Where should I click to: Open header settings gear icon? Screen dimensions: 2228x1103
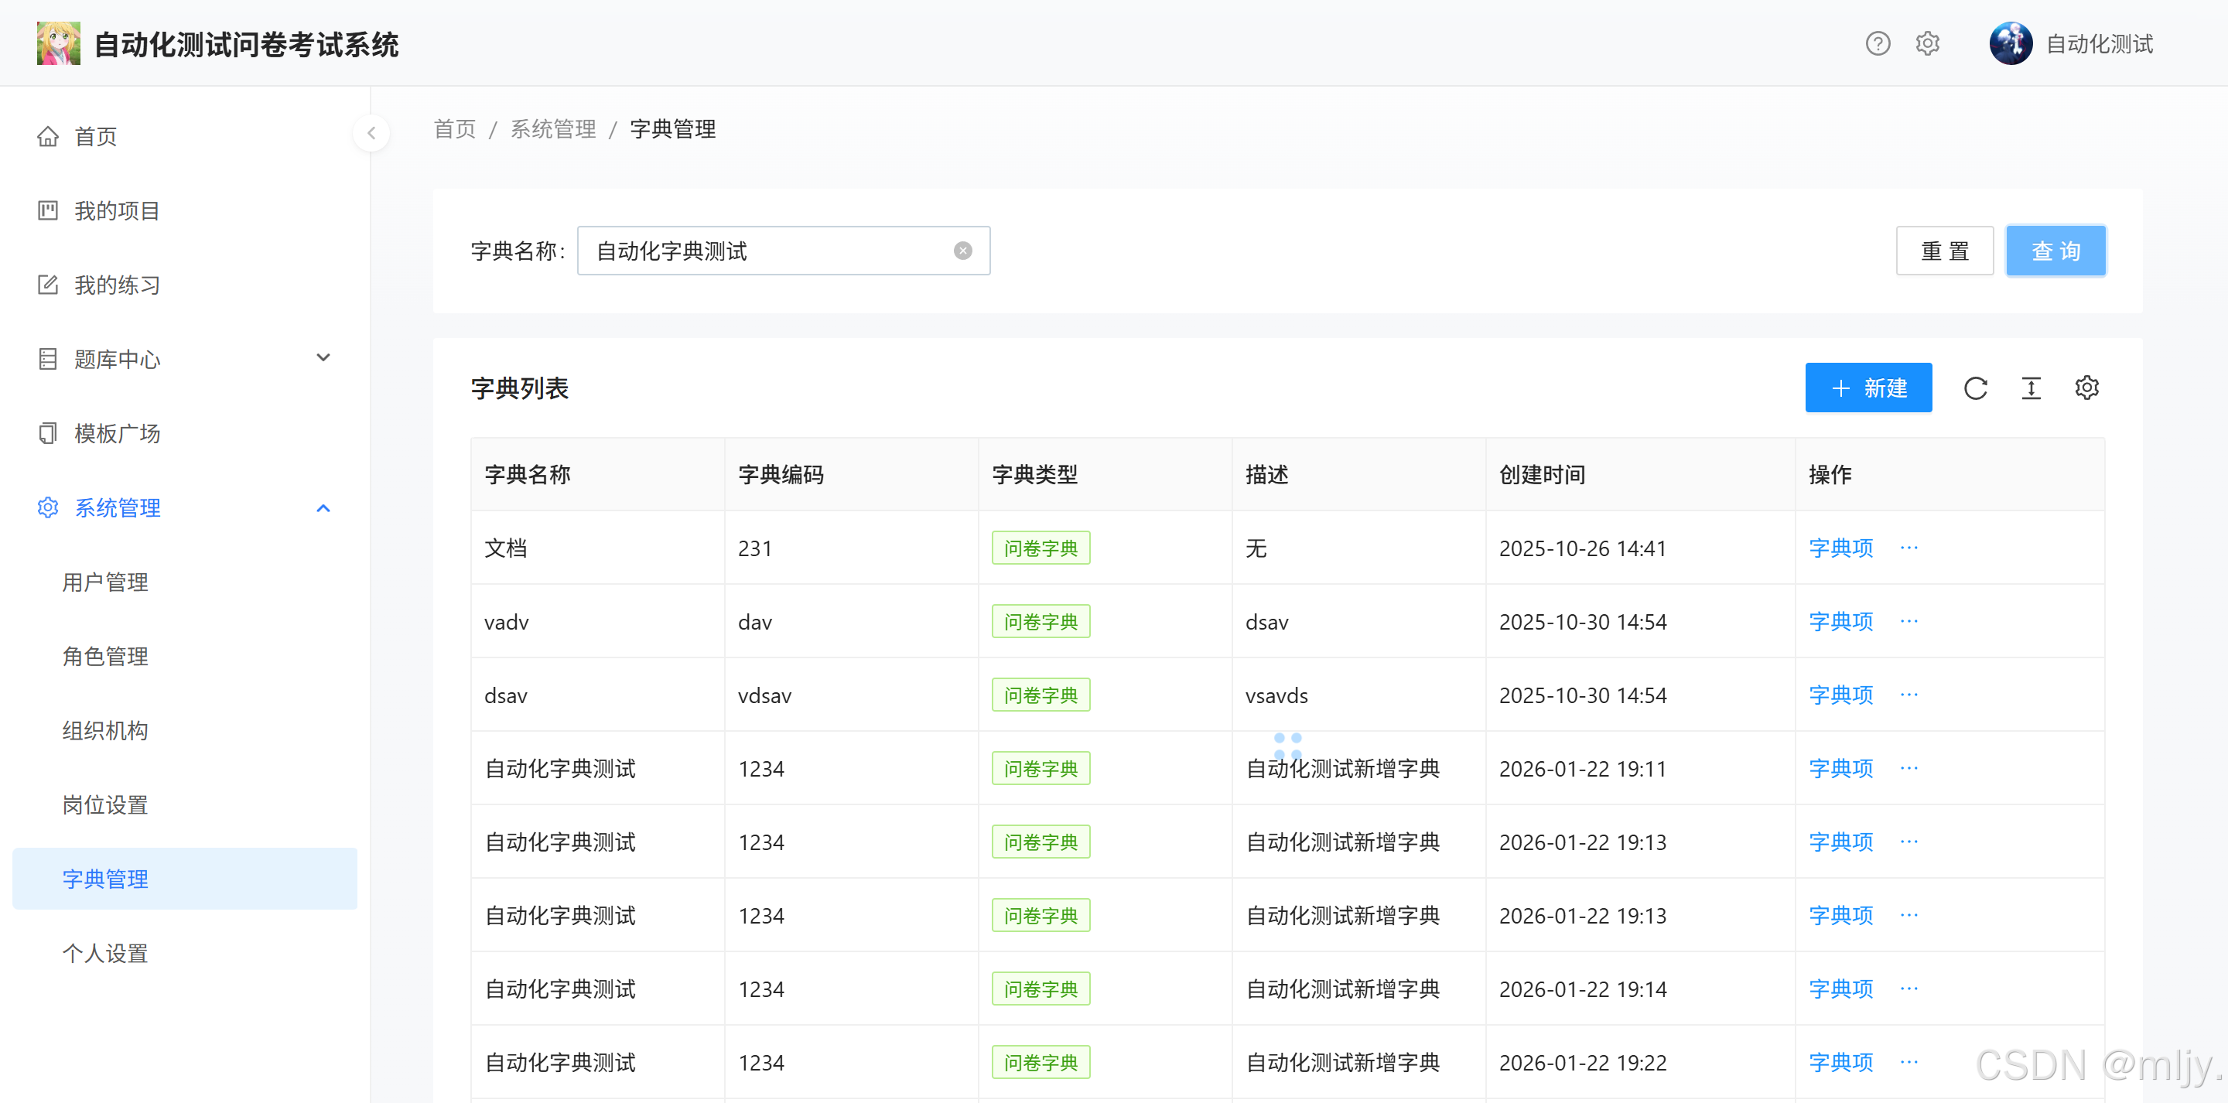tap(1927, 43)
